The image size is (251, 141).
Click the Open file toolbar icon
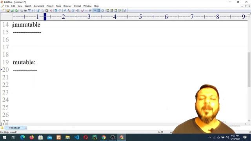(x=8, y=11)
